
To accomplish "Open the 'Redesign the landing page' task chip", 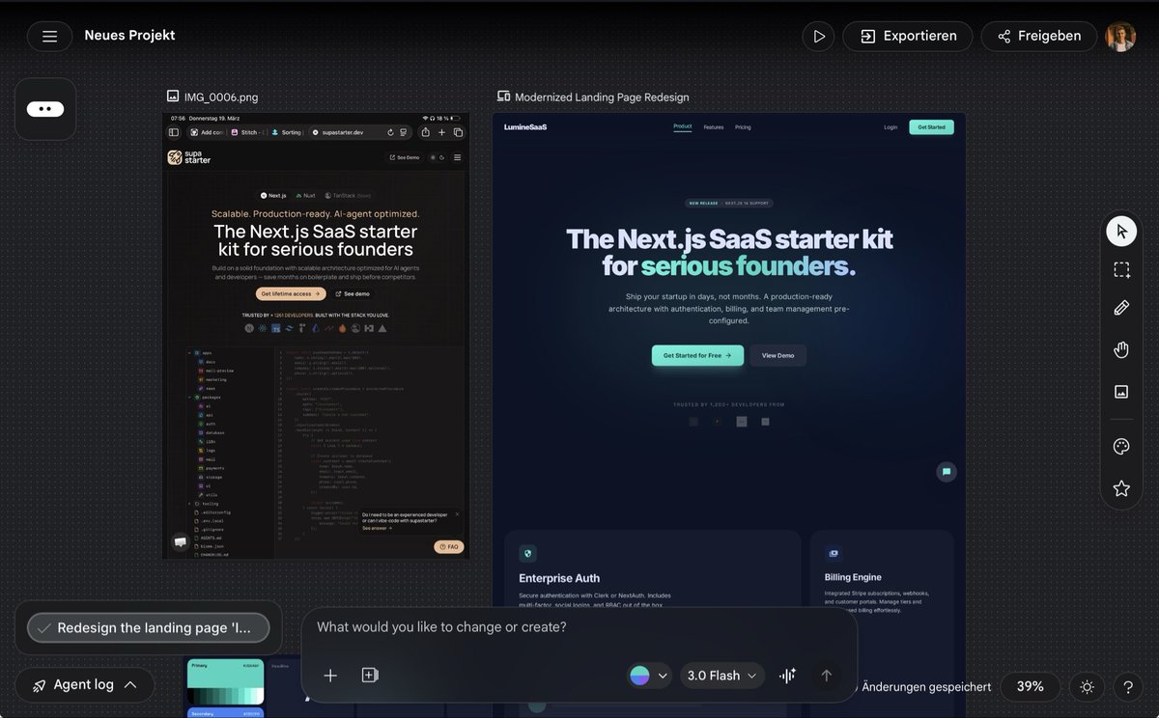I will pos(148,628).
